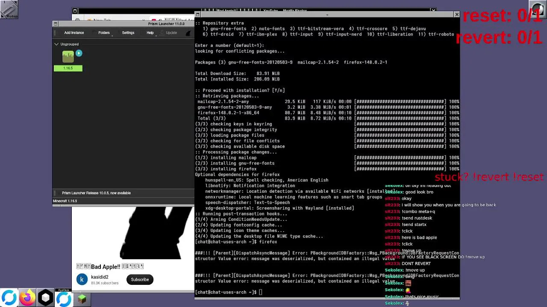547x307 pixels.
Task: Open the terminal window menu icon
Action: click(x=197, y=14)
